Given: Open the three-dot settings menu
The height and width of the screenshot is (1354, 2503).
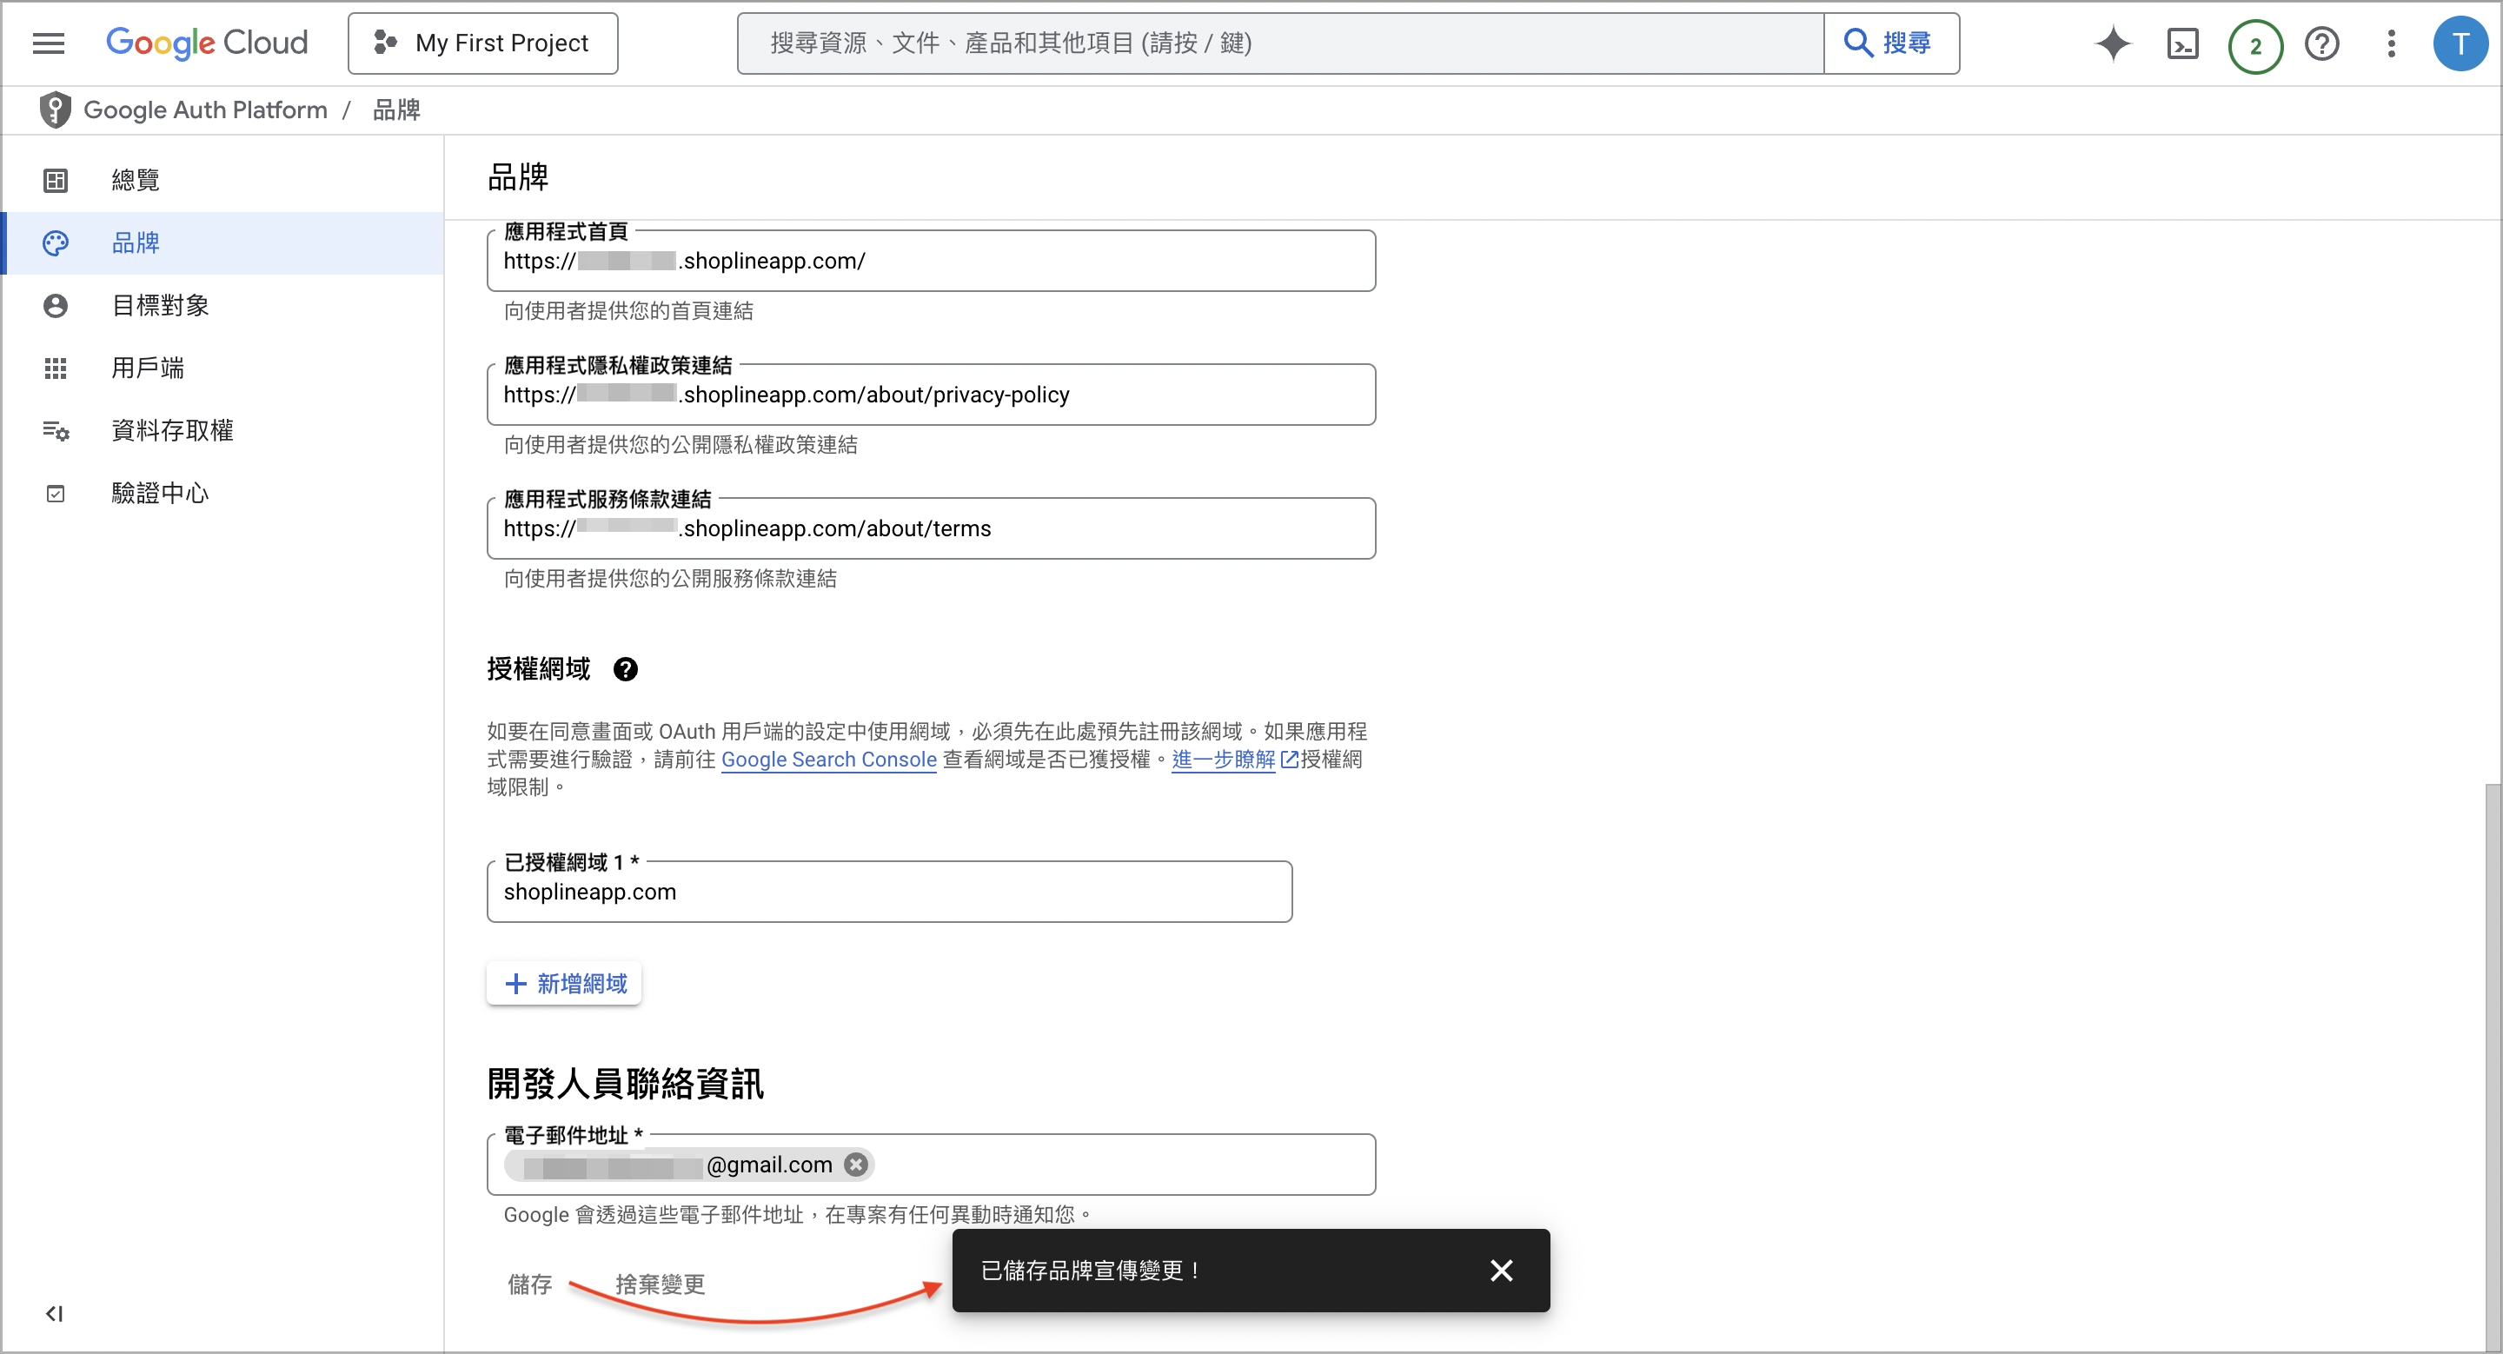Looking at the screenshot, I should (2391, 43).
